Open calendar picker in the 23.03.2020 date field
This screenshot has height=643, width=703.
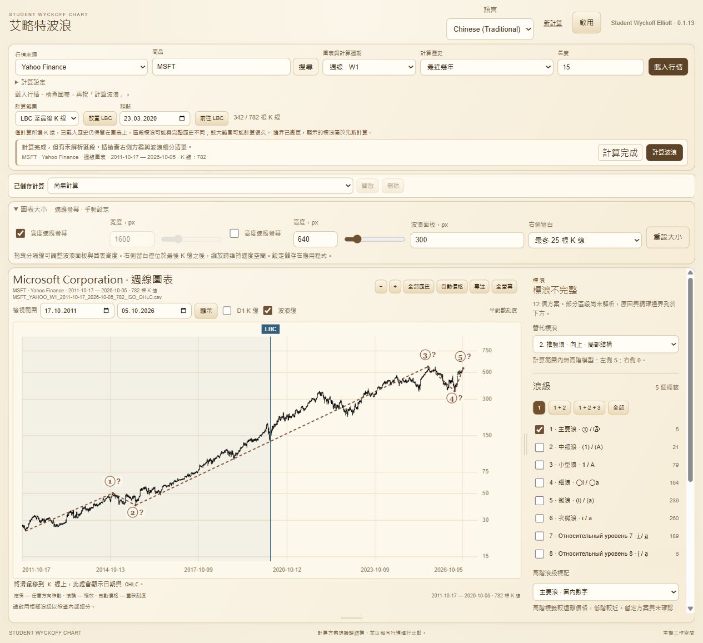182,118
